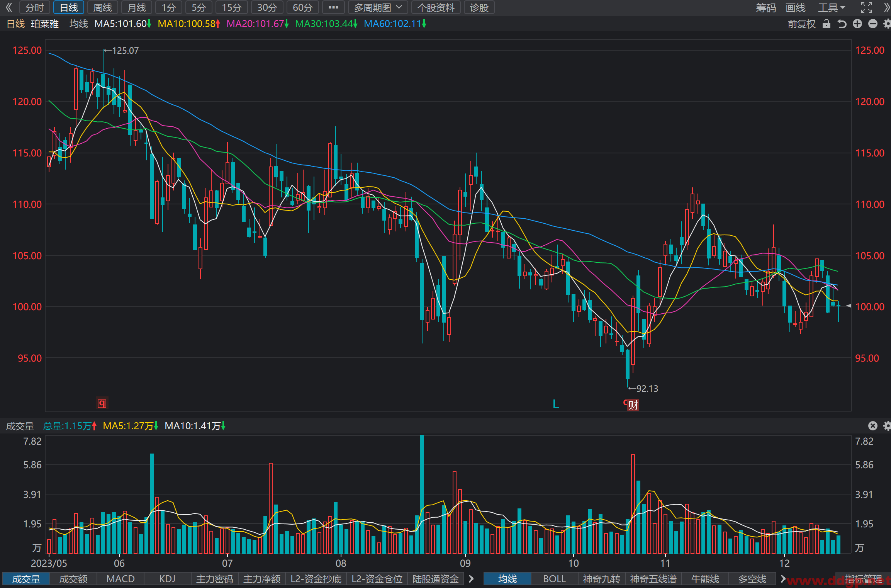Click the 诊股 stock diagnosis button
Viewport: 891px width, 588px height.
[479, 7]
